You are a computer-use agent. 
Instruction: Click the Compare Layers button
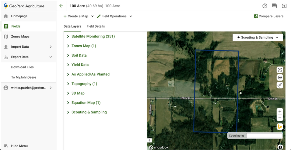click(x=269, y=16)
